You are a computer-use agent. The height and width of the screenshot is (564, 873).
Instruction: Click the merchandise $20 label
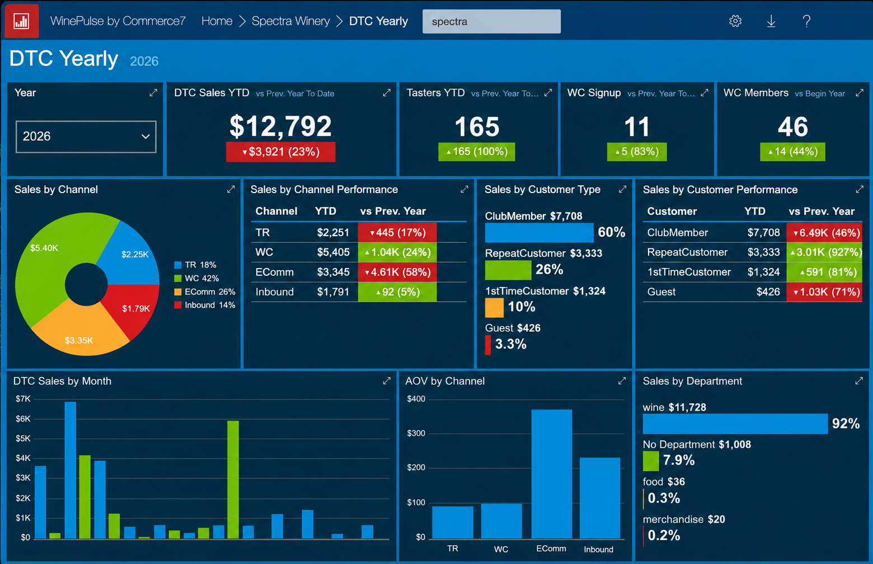[x=684, y=519]
